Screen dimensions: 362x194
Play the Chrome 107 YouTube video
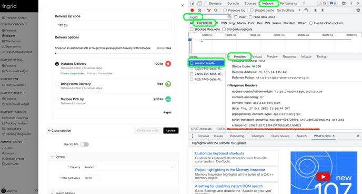[323, 177]
